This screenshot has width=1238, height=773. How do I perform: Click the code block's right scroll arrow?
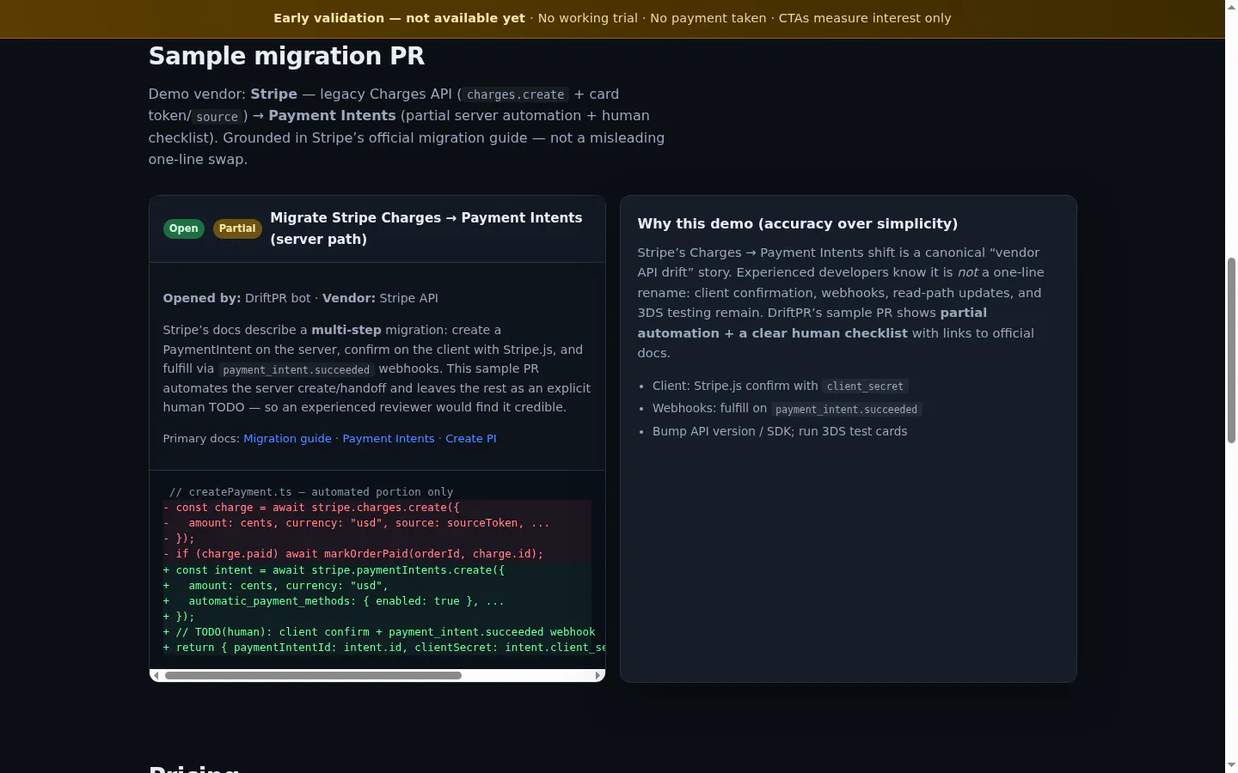pyautogui.click(x=598, y=676)
